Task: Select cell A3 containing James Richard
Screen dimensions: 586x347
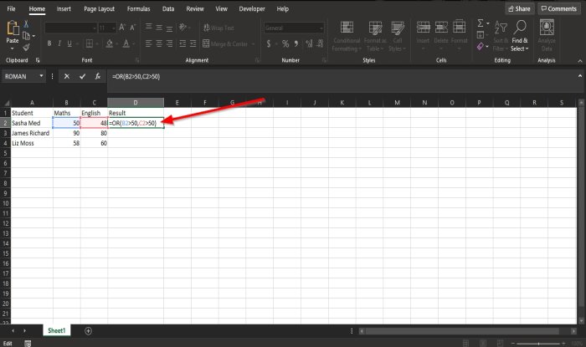Action: (x=32, y=133)
